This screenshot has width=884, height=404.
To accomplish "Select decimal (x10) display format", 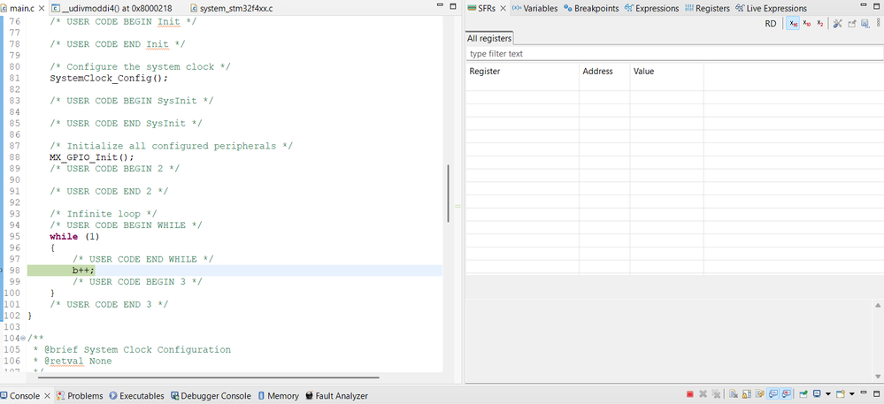I will pyautogui.click(x=807, y=24).
